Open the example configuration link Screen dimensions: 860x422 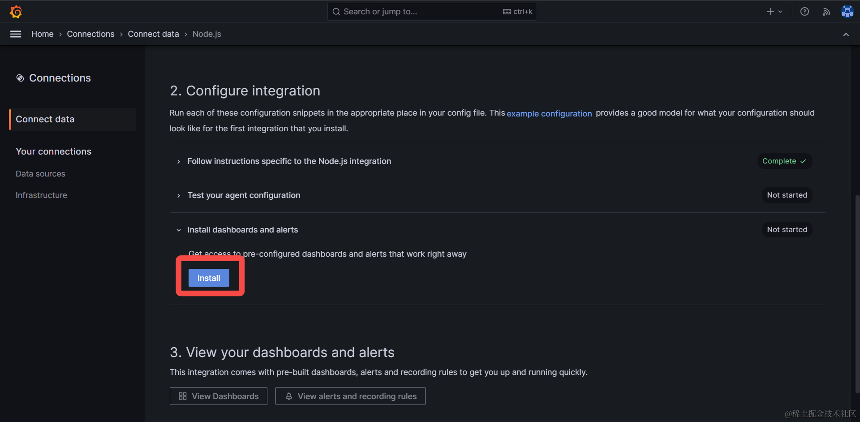click(549, 114)
